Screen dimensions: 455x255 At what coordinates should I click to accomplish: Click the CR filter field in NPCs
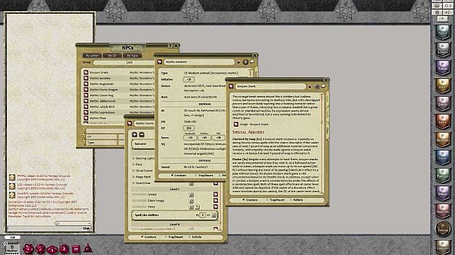click(102, 137)
